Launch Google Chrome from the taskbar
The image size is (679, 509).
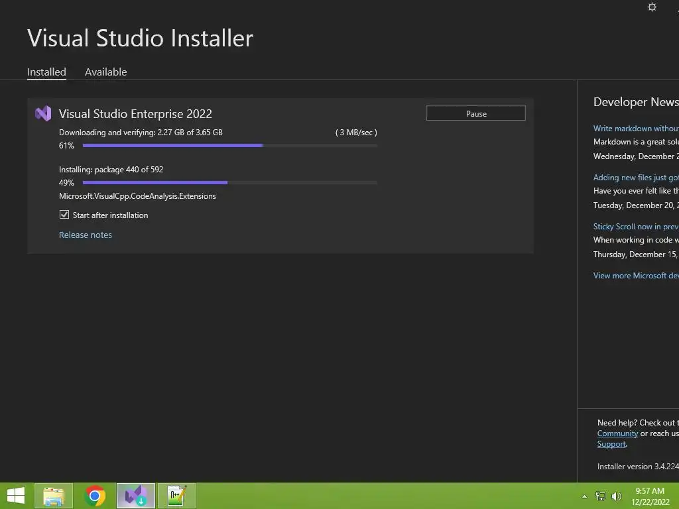pyautogui.click(x=95, y=496)
